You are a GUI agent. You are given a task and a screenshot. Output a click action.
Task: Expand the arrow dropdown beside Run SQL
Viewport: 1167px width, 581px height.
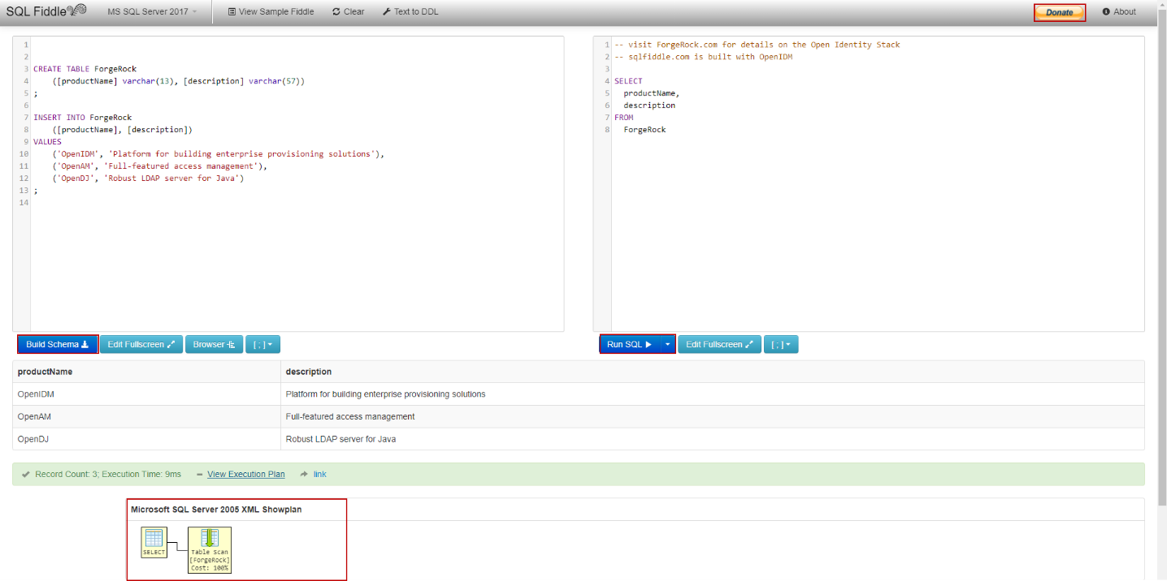tap(667, 344)
